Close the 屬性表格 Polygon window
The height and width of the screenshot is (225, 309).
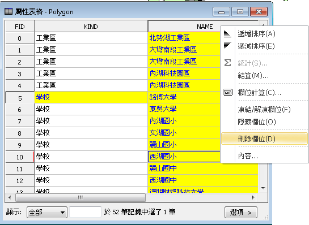[x=259, y=12]
